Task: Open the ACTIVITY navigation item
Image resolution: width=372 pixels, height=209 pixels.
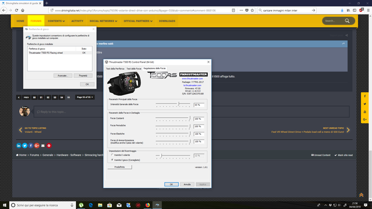Action: pyautogui.click(x=77, y=21)
